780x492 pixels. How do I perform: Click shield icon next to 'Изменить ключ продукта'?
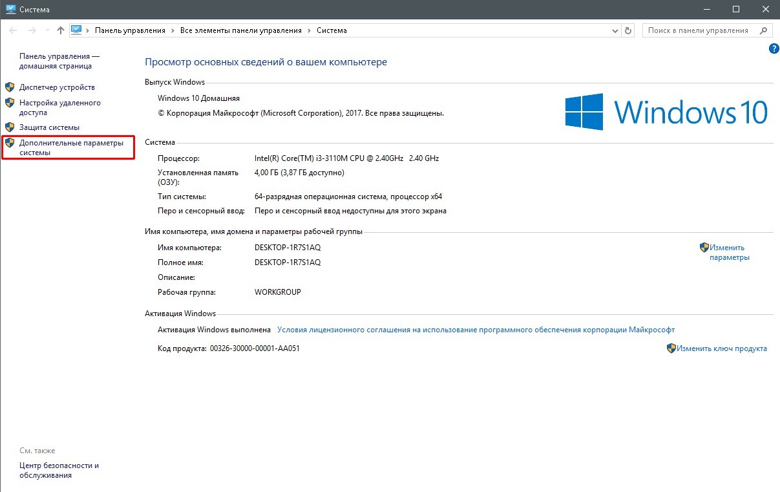[671, 348]
